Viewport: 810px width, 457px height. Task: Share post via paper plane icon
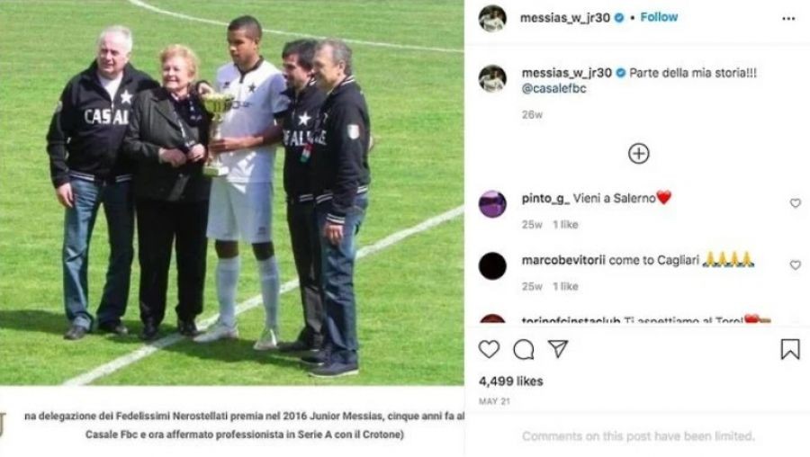point(558,348)
